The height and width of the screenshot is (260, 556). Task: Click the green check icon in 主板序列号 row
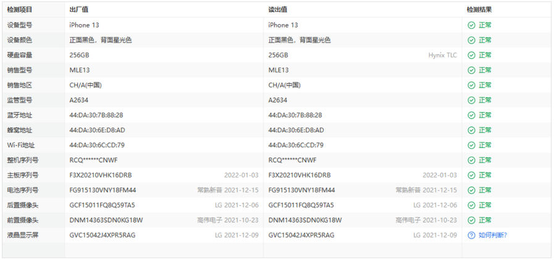click(471, 175)
